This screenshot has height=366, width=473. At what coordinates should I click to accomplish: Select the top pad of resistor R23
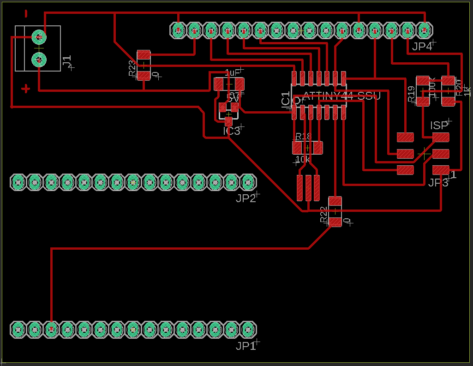[x=144, y=54]
